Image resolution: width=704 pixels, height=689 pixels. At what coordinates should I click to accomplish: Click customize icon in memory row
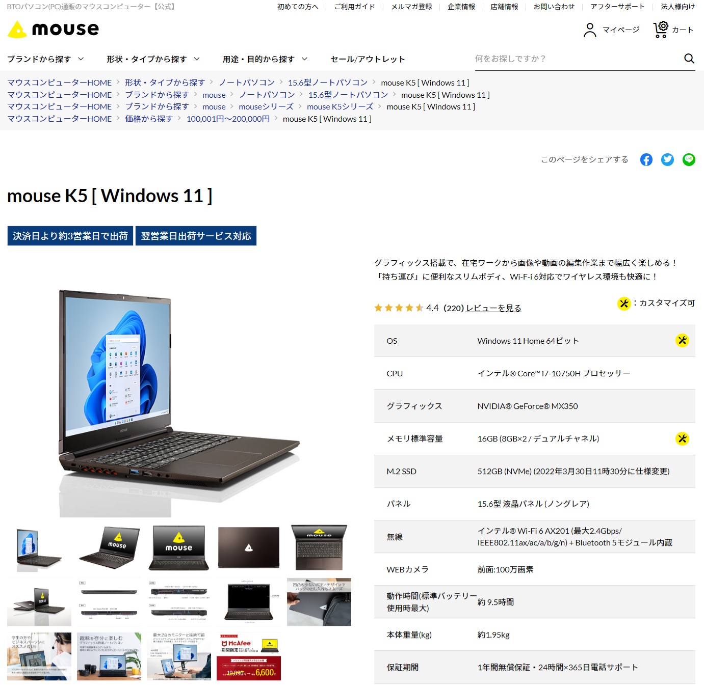pos(682,438)
